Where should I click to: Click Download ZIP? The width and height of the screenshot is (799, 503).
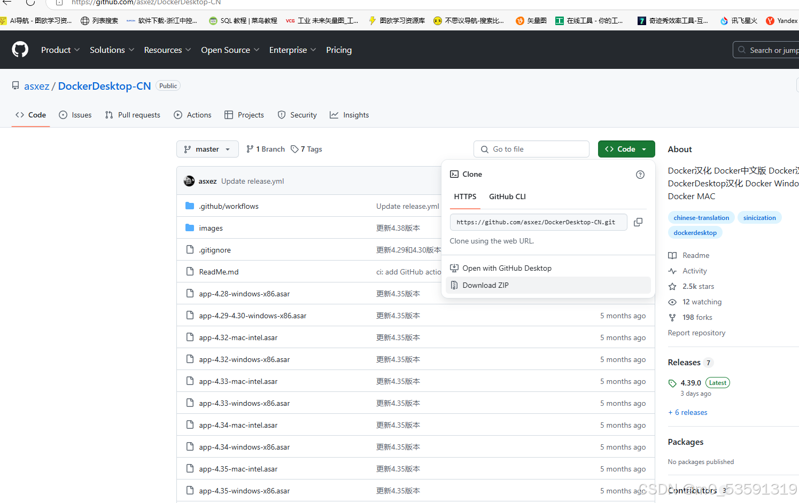pos(548,285)
